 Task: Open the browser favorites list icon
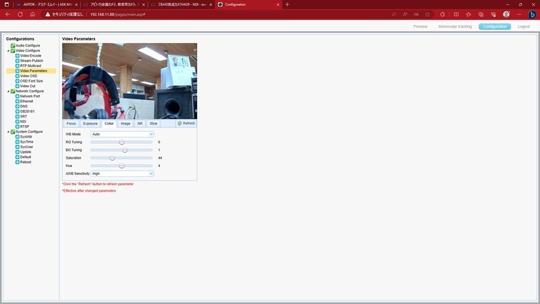(468, 14)
